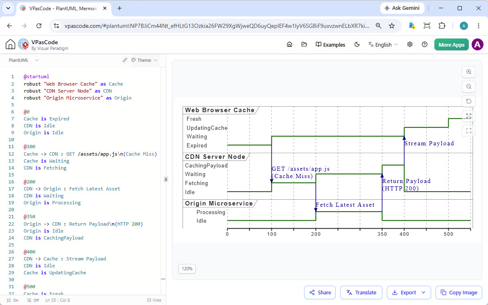Viewport: 488px width, 305px height.
Task: Click 'Cache is UpdatingCache' code line
Action: (x=55, y=273)
